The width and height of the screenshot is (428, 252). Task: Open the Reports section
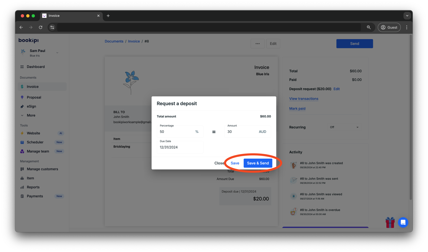click(33, 187)
